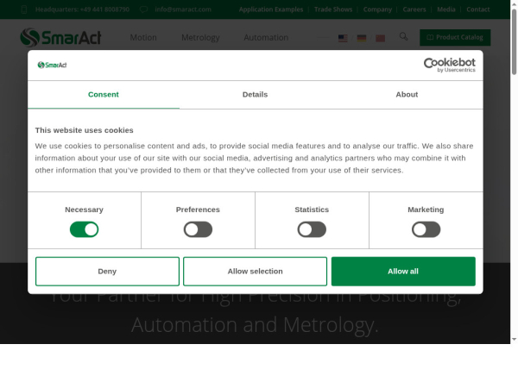
Task: Open the Application Examples link
Action: [x=271, y=9]
